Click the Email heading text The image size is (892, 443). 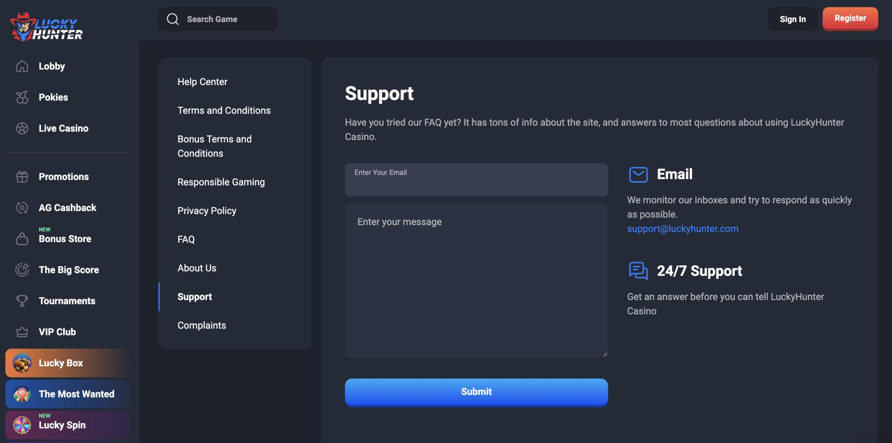click(675, 174)
